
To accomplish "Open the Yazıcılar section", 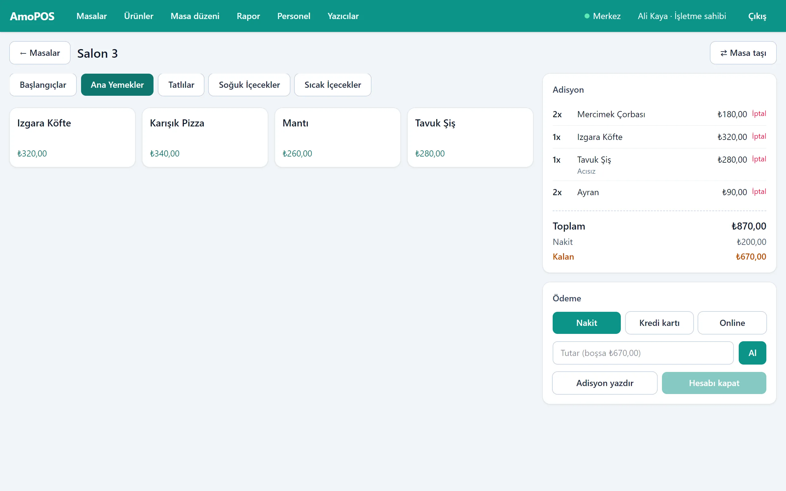I will (x=343, y=16).
